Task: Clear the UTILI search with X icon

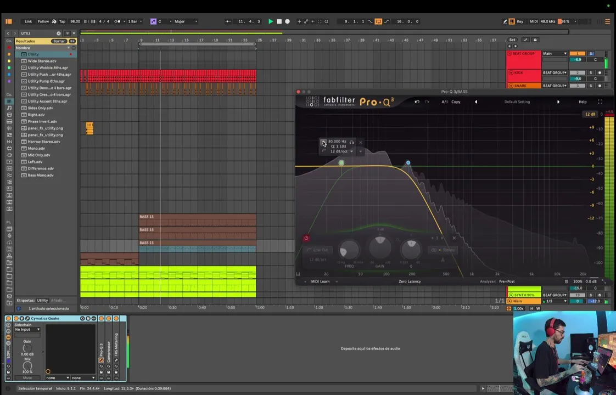Action: (59, 33)
